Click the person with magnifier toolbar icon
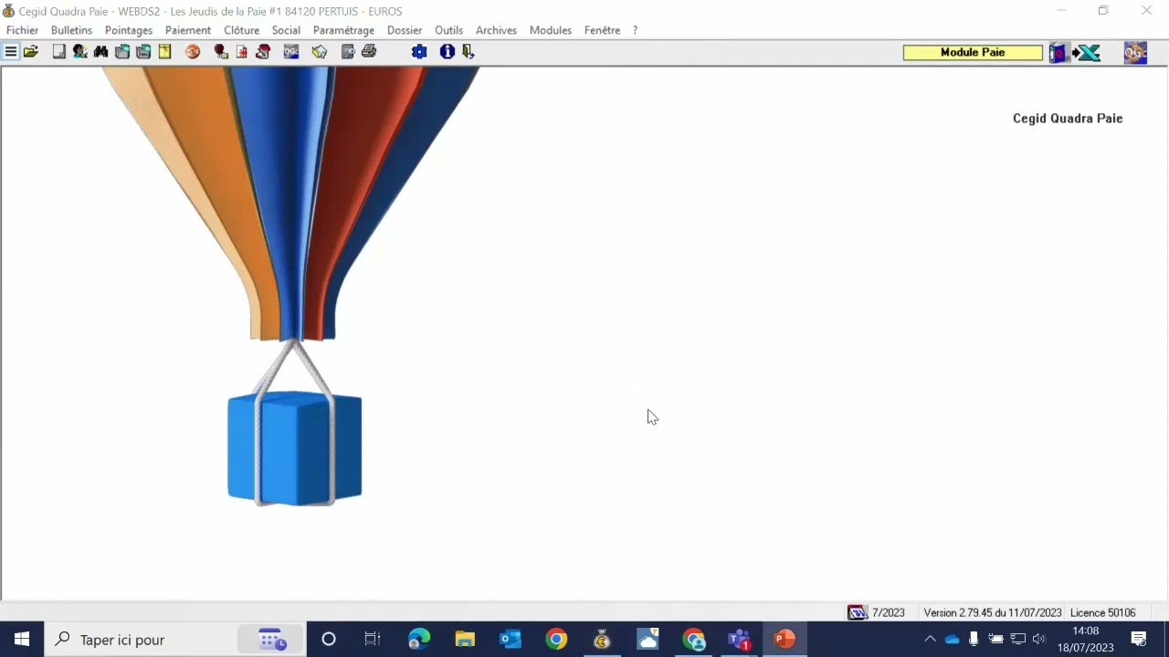The height and width of the screenshot is (657, 1169). 80,52
